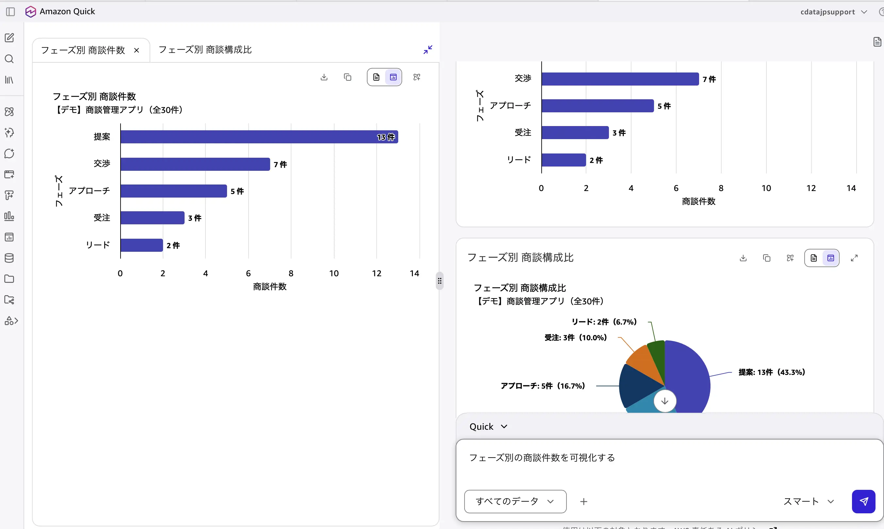Switch to the フェーズ別 商談構成比 tab
The image size is (884, 529).
click(205, 50)
